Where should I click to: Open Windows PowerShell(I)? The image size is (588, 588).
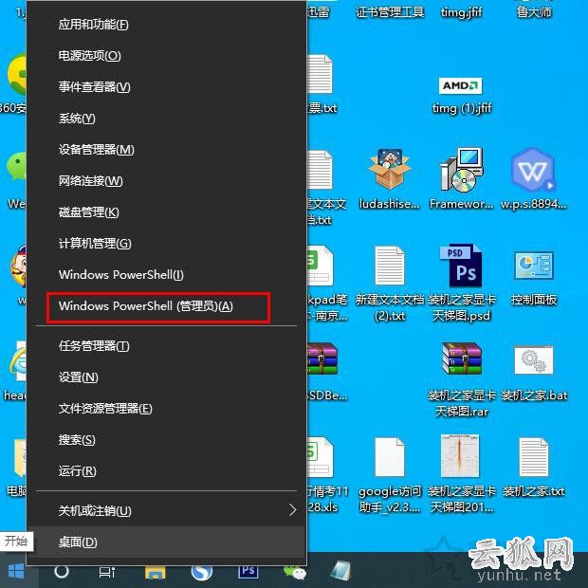[x=167, y=274]
